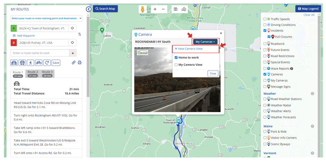Click the map layers icon beside save
Viewport: 326px width, 161px height.
(183, 9)
